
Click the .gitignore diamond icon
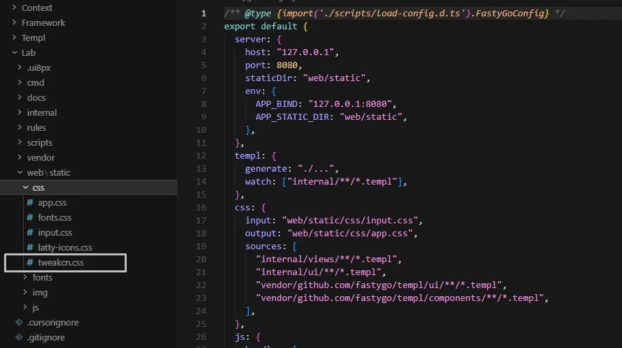18,337
